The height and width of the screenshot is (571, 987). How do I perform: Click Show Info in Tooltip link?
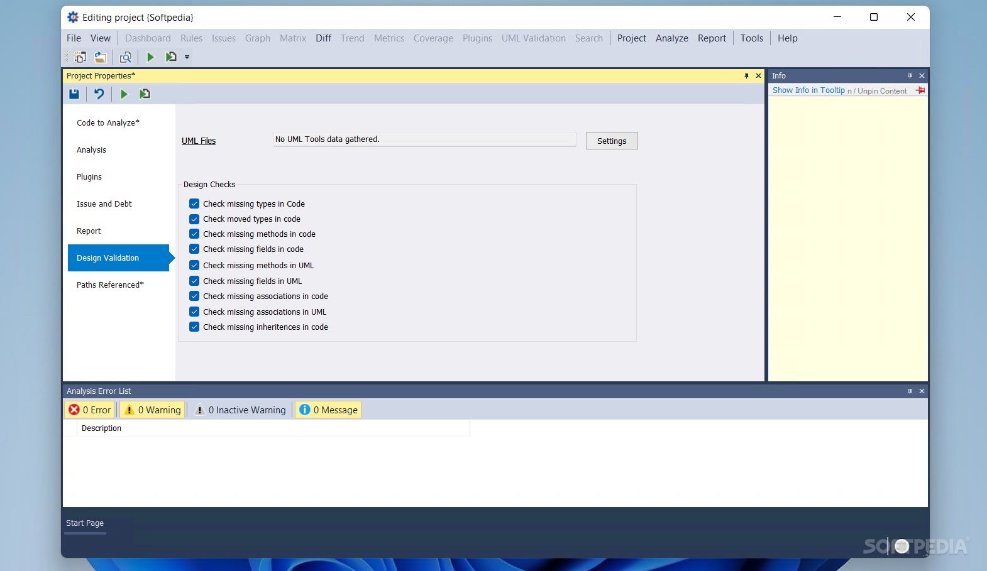coord(808,90)
